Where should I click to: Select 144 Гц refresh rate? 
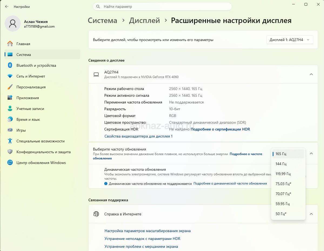click(x=288, y=164)
